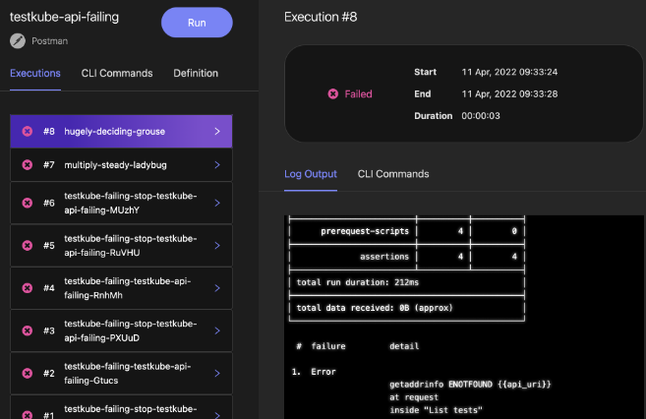Click the "1. Error" failure entry

(314, 372)
